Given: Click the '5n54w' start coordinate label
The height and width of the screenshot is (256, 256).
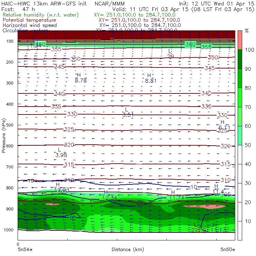Looking at the screenshot, I should pyautogui.click(x=25, y=249).
